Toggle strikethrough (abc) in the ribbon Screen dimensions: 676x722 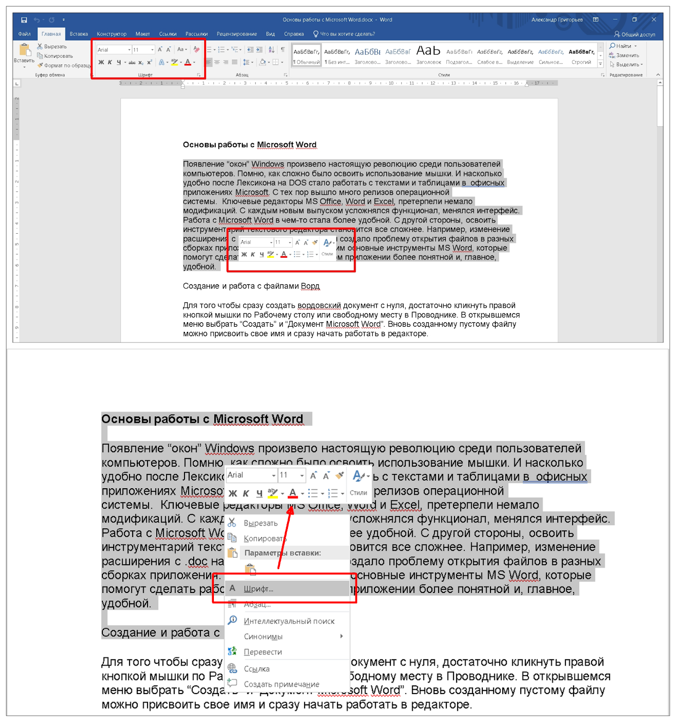(x=132, y=63)
